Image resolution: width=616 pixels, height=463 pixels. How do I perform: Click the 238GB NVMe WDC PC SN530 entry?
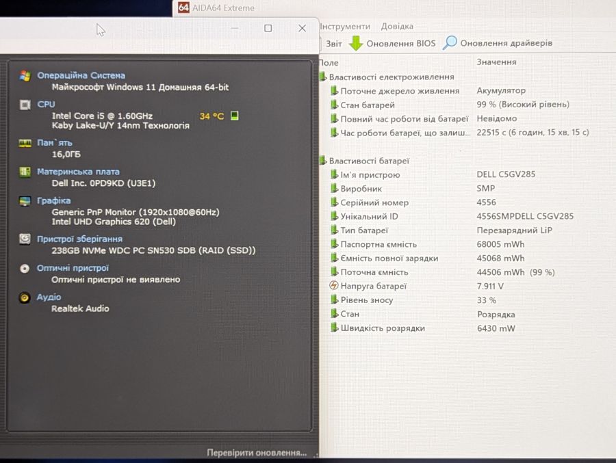click(x=153, y=250)
